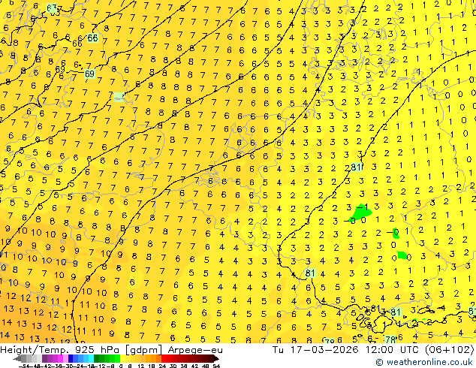The width and height of the screenshot is (476, 368).
Task: Pick the bright yellow swatch in the legend
Action: (x=123, y=359)
